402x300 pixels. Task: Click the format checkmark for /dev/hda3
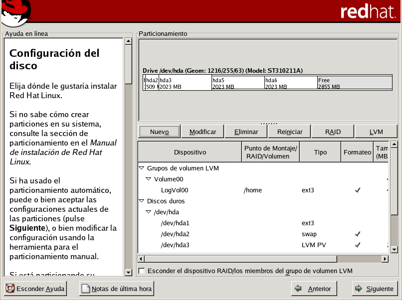pos(357,245)
